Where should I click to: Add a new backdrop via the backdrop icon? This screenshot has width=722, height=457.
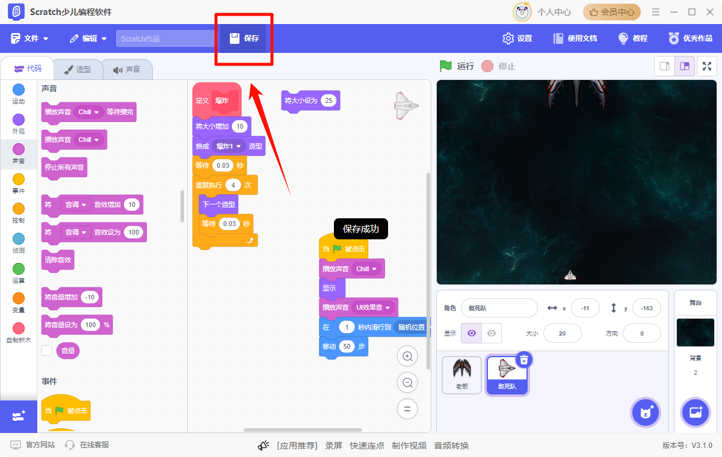pos(696,413)
